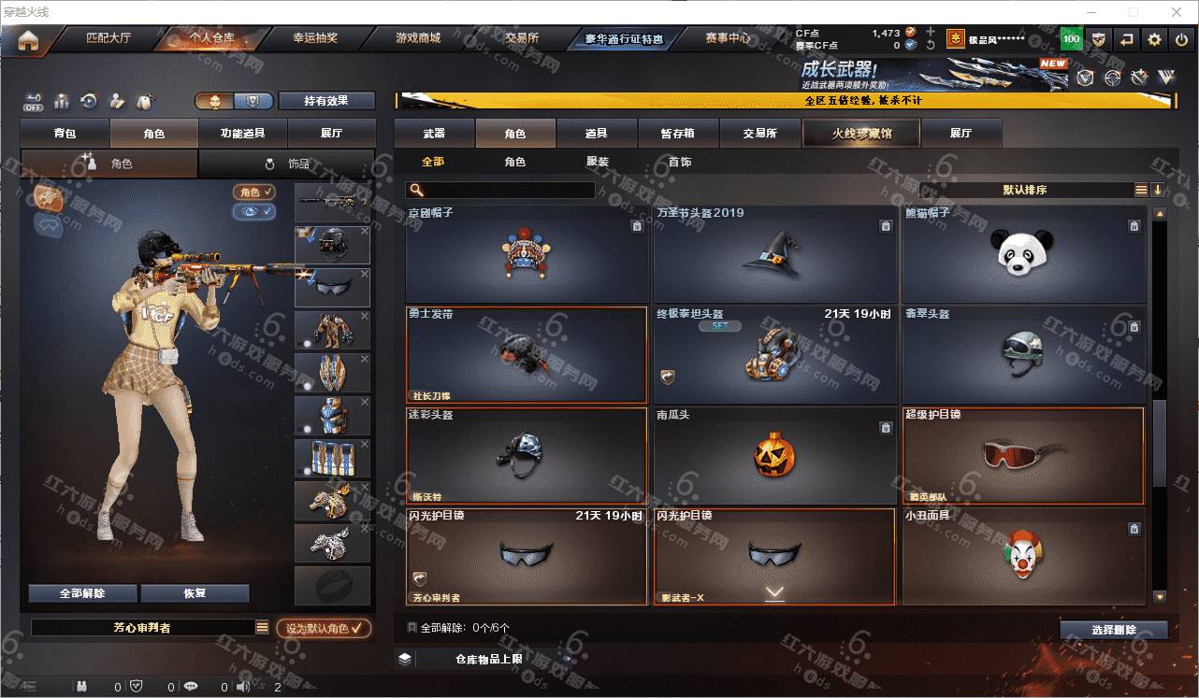Viewport: 1199px width, 698px height.
Task: Click the list view icon beside 默认排序
Action: tap(1141, 190)
